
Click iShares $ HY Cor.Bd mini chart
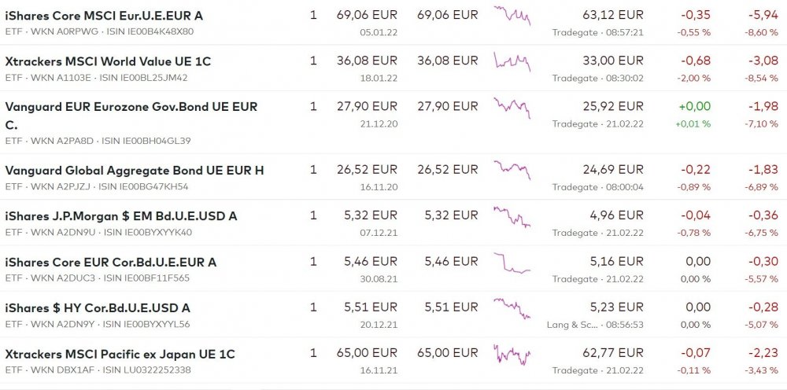tap(512, 309)
